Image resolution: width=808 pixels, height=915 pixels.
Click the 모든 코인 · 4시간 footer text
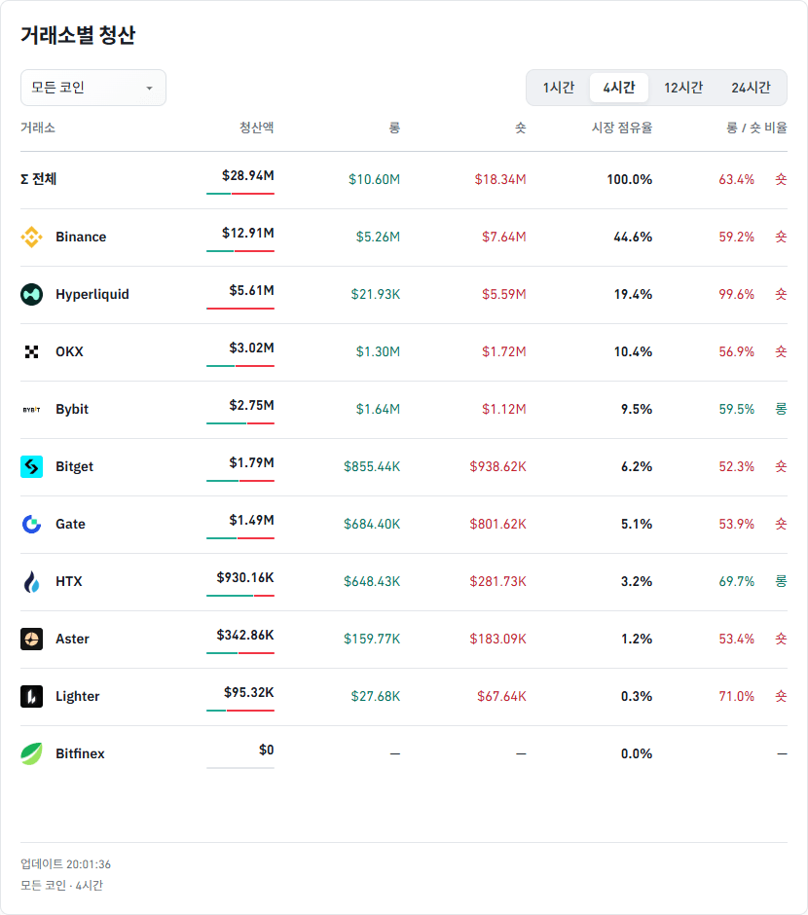click(x=62, y=885)
